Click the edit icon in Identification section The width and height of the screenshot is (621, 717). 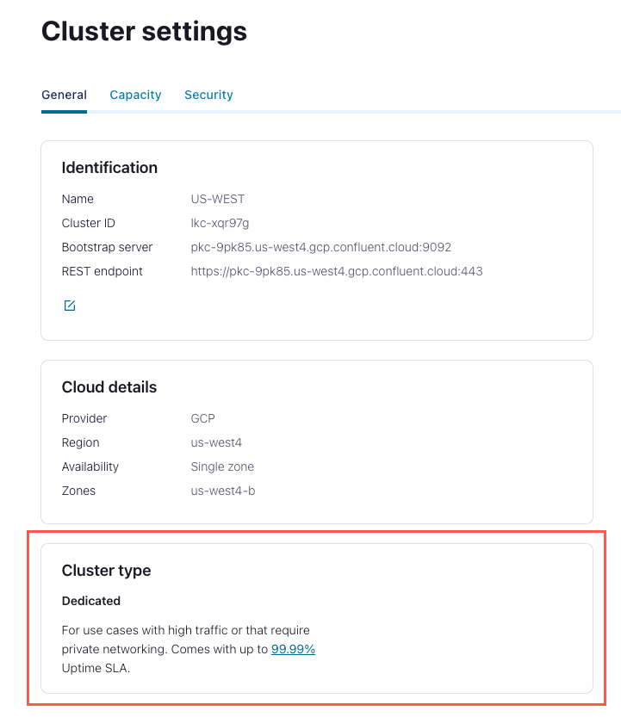(69, 305)
